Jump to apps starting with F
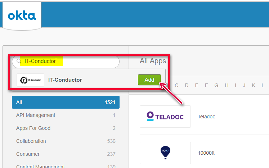 pyautogui.click(x=206, y=85)
